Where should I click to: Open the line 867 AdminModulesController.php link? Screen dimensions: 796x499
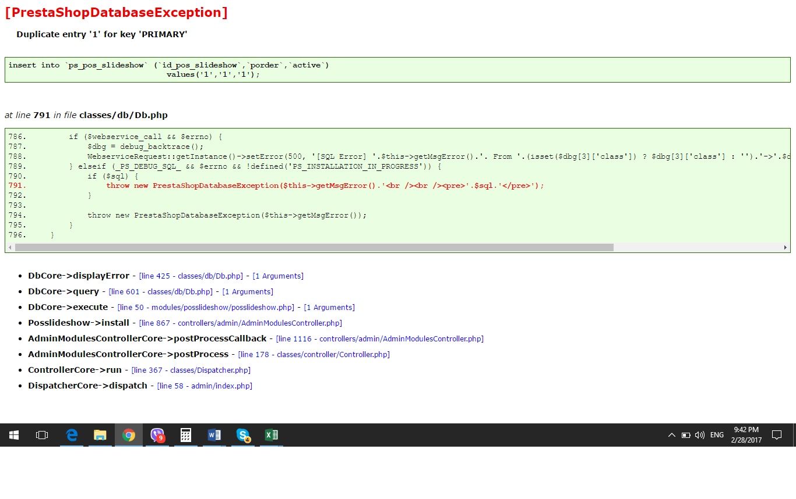pos(241,323)
